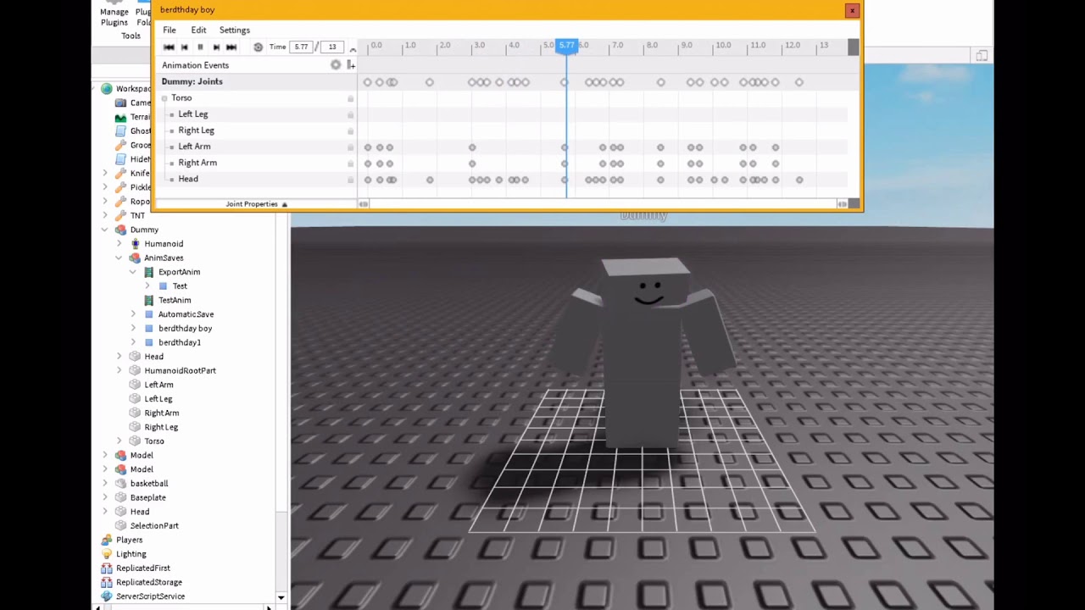Click the Camera icon in Explorer

click(x=120, y=103)
